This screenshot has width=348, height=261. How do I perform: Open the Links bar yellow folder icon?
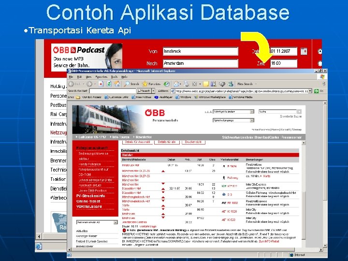pyautogui.click(x=78, y=97)
